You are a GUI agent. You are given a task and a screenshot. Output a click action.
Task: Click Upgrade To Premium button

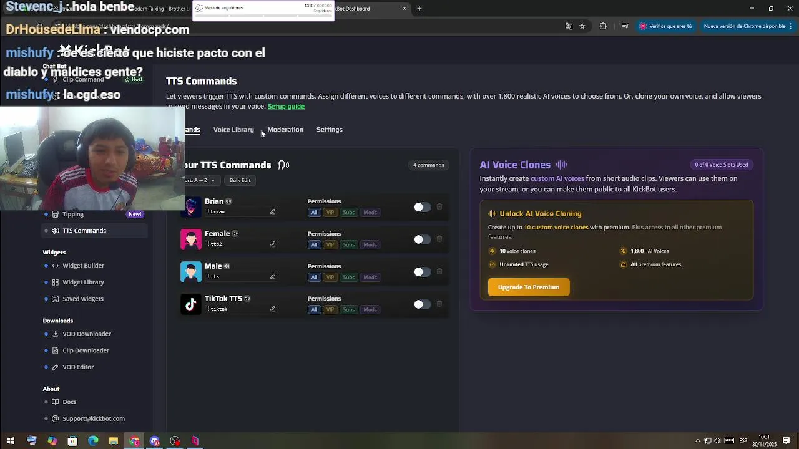[x=529, y=287]
